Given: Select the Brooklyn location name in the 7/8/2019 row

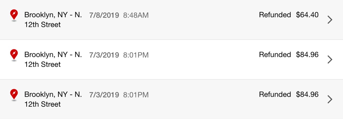Looking at the screenshot, I should point(53,20).
